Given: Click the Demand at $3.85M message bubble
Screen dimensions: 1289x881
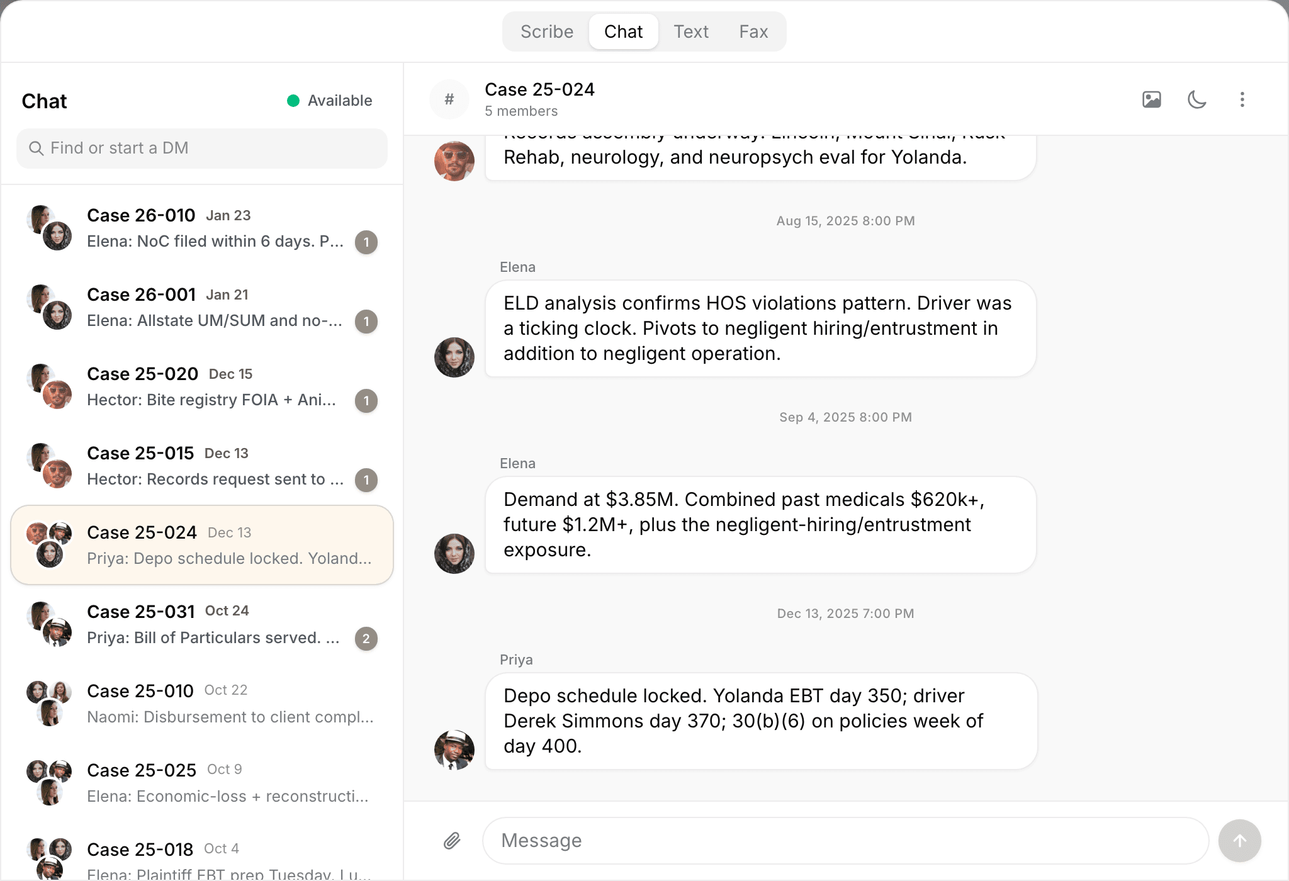Looking at the screenshot, I should (x=760, y=525).
